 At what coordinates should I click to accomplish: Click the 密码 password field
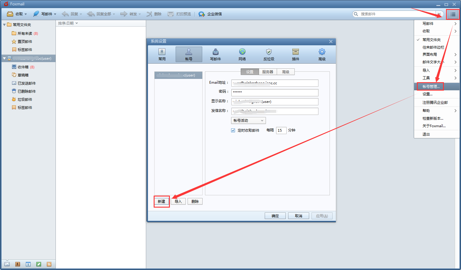point(275,92)
